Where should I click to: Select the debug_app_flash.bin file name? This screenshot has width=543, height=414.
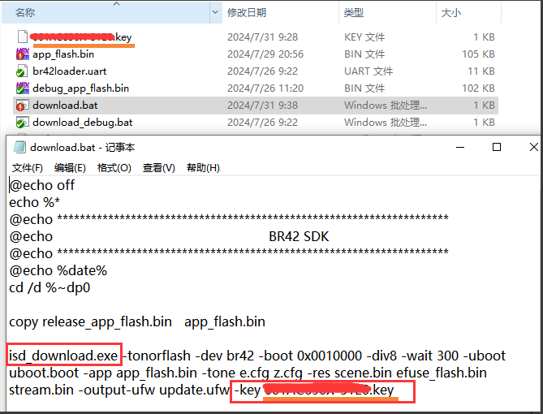[80, 88]
